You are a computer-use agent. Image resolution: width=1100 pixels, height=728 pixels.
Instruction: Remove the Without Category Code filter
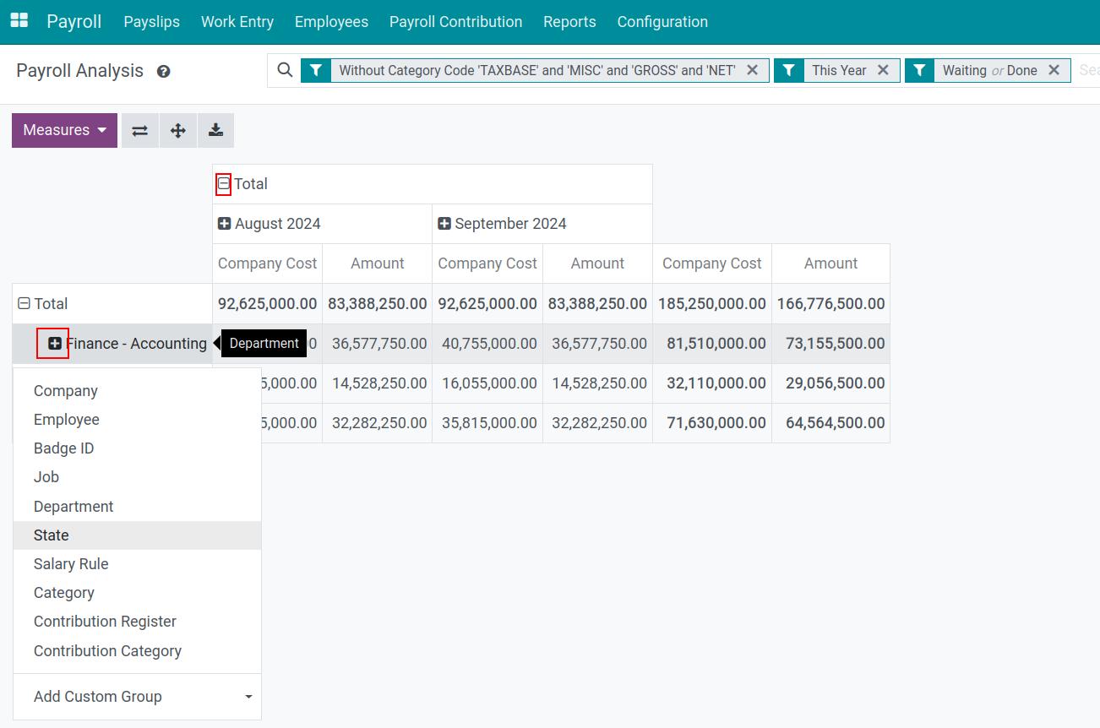752,70
